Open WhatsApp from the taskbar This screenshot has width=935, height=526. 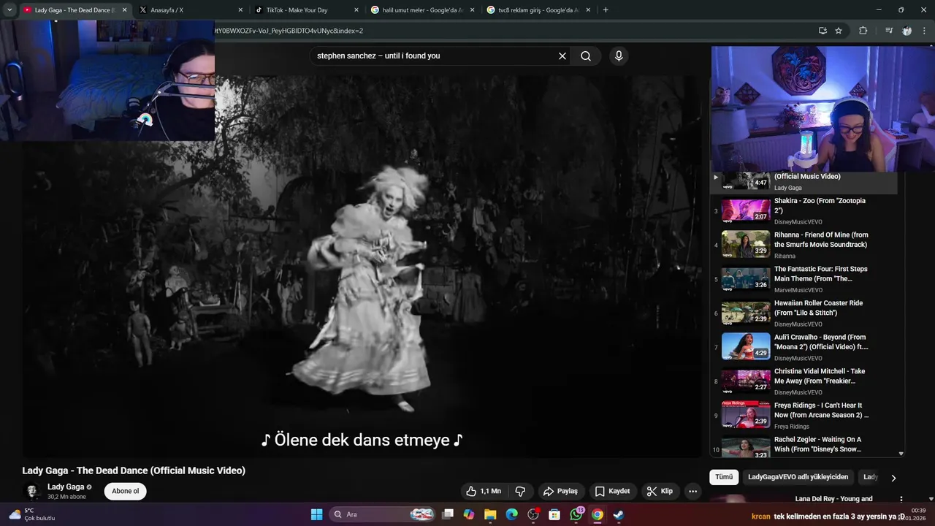click(x=576, y=514)
